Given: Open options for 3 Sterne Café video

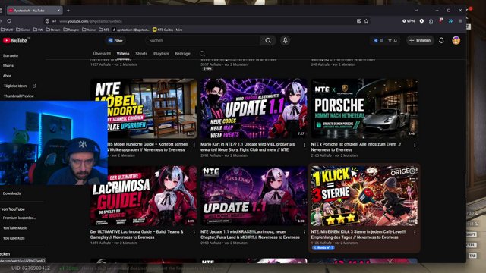Looking at the screenshot, I should 415,232.
